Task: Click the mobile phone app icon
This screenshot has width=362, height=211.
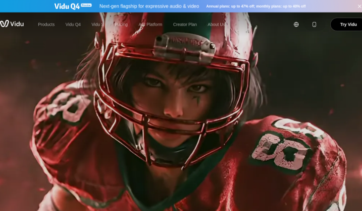Action: tap(314, 25)
